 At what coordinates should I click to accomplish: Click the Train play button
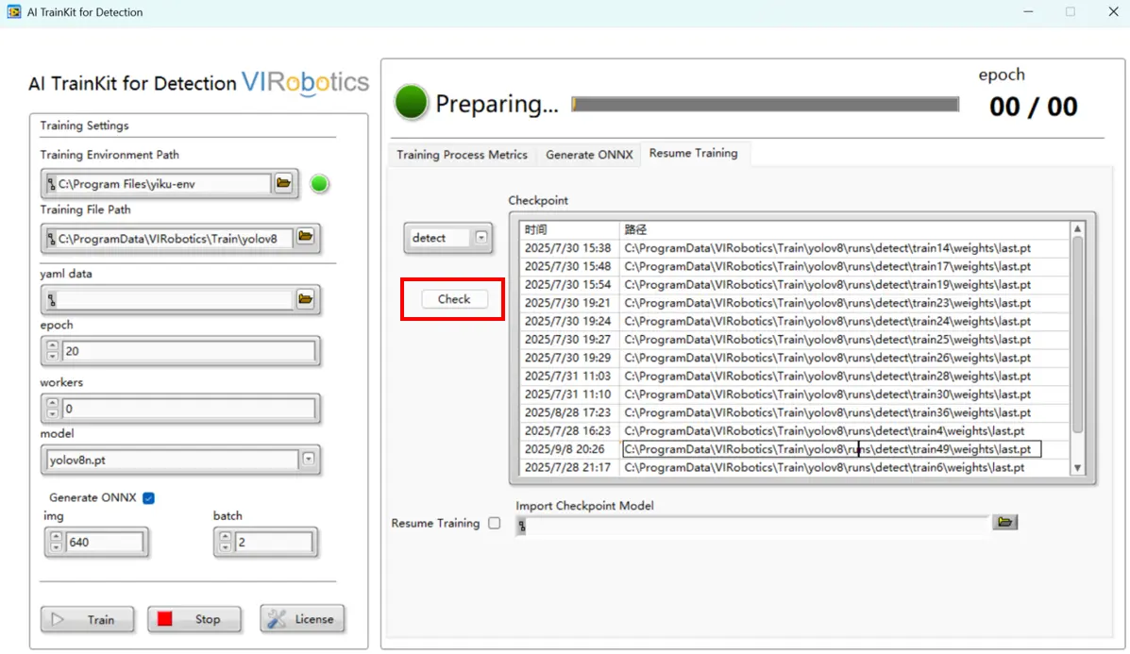(x=87, y=619)
